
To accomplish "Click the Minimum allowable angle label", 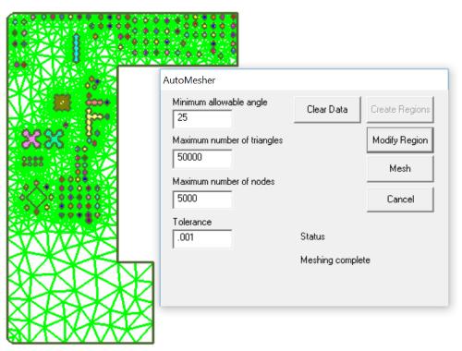I will [x=220, y=103].
